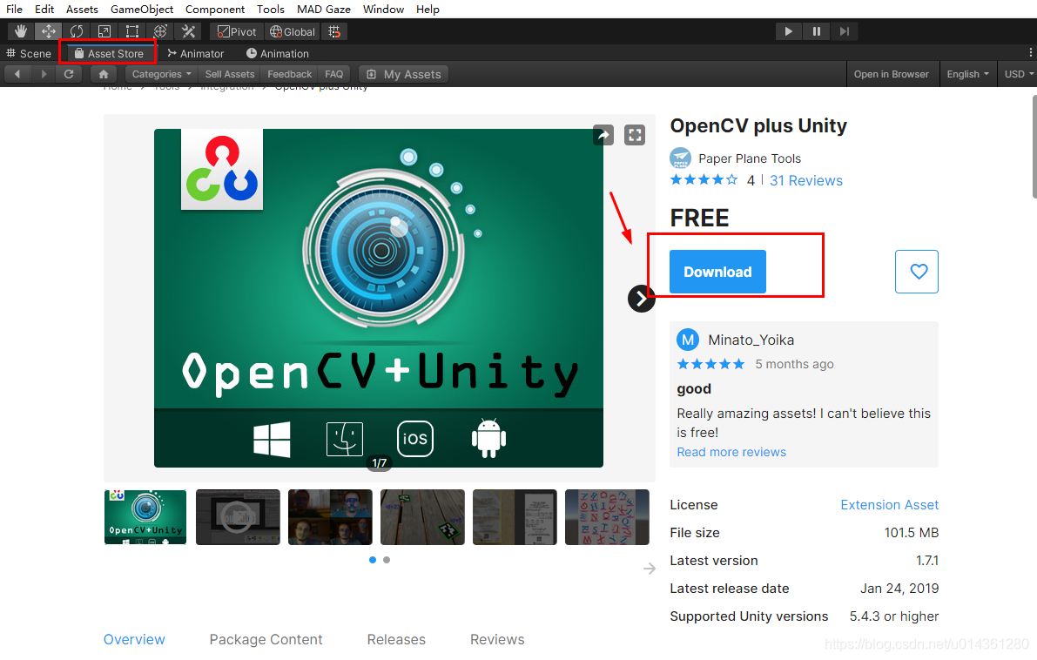Toggle grid snapping icon
Viewport: 1037px width, 660px height.
[334, 31]
